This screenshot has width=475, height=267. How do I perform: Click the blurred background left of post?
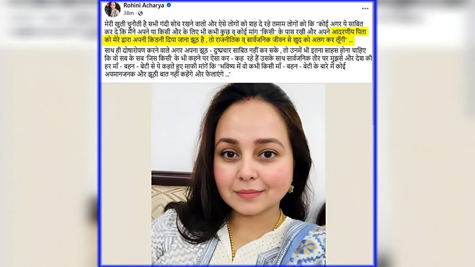(x=49, y=133)
